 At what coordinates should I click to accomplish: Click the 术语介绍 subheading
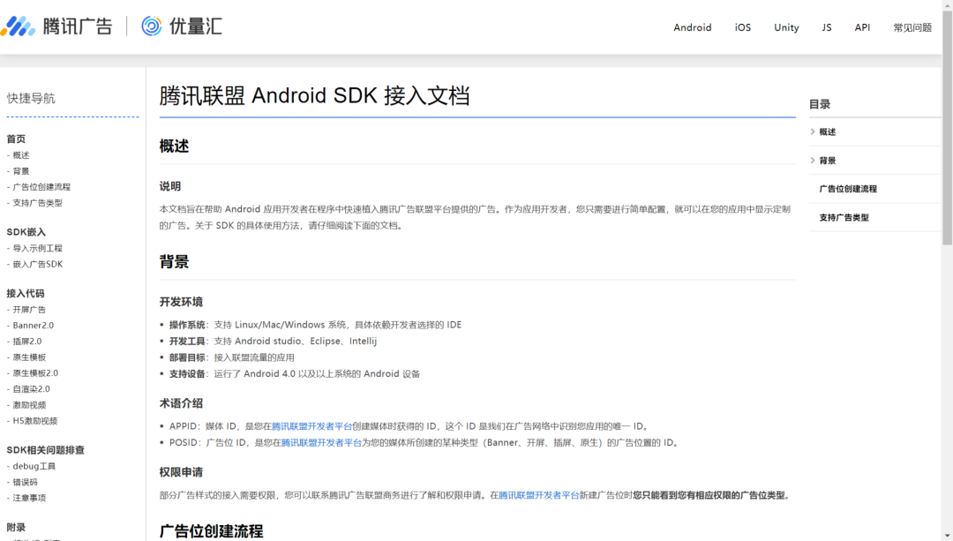[181, 403]
